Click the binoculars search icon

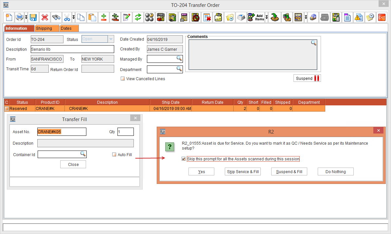[56, 17]
